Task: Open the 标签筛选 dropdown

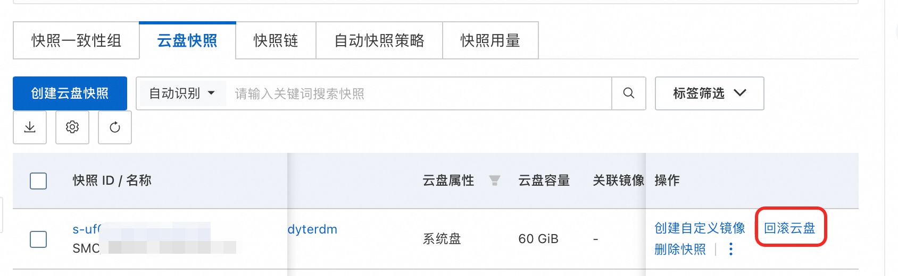Action: click(709, 93)
